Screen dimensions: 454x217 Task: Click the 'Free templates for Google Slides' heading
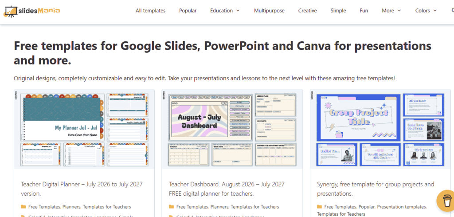pos(223,53)
